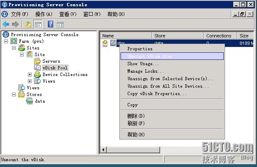The image size is (257, 167).
Task: Click the Stores folder icon
Action: [x=22, y=94]
